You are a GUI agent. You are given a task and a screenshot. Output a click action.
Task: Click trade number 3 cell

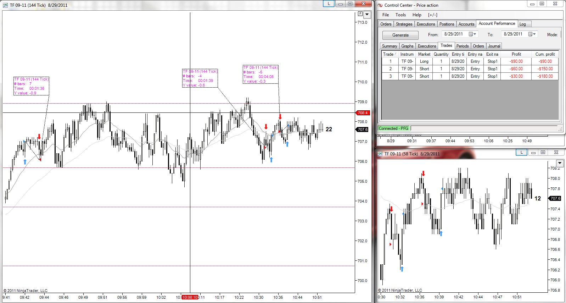tap(390, 76)
